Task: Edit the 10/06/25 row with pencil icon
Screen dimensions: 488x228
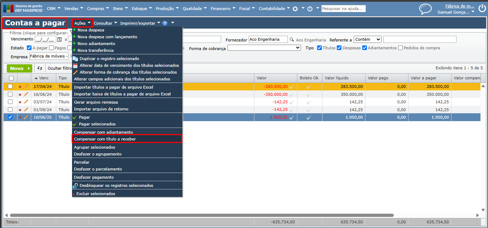Action: point(26,117)
